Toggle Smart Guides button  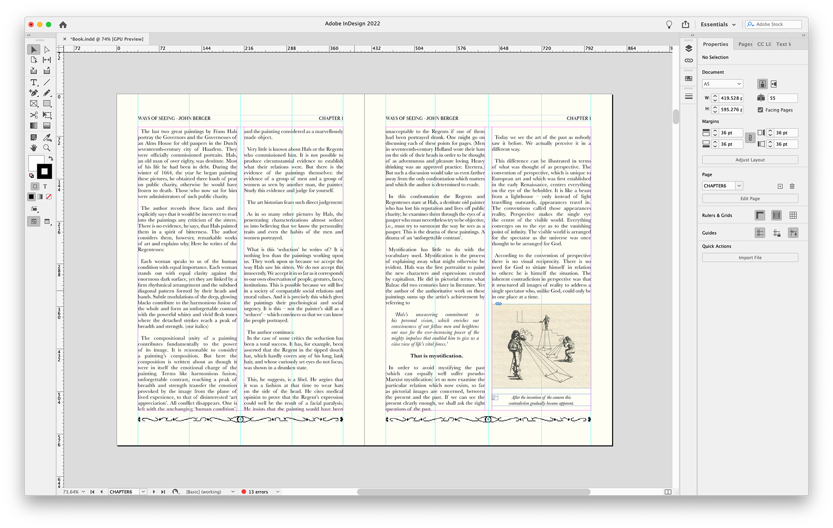793,233
